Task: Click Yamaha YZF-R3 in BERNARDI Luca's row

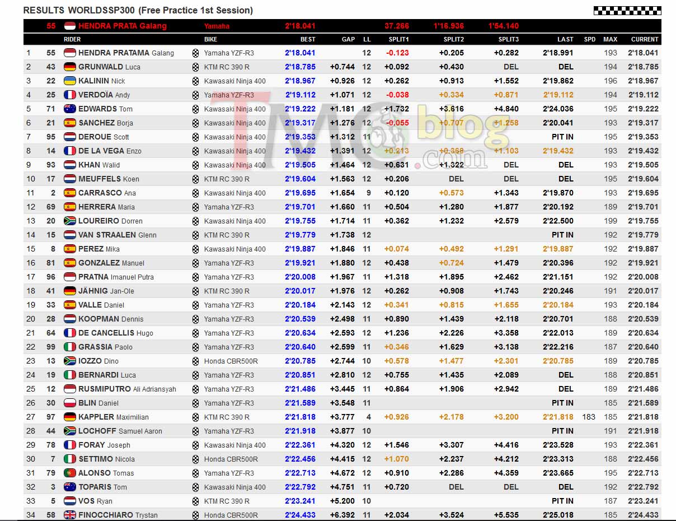Action: 229,375
